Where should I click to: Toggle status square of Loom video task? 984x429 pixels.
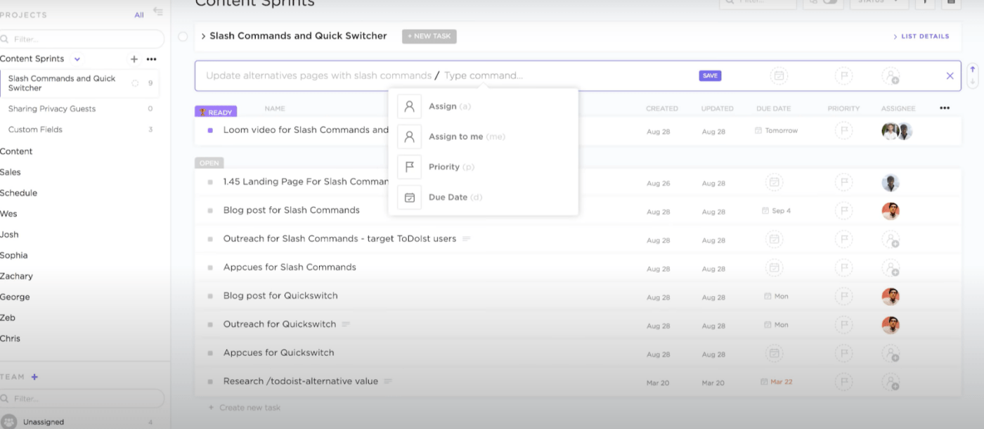[210, 130]
